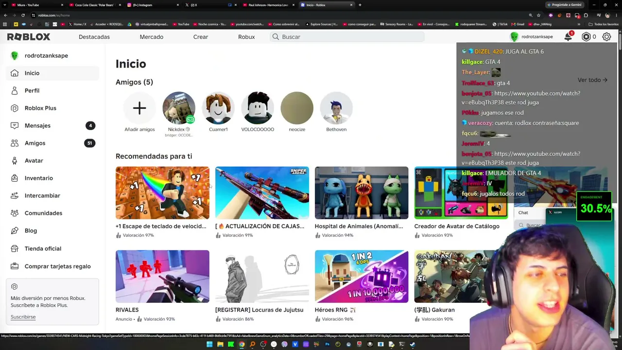Image resolution: width=622 pixels, height=350 pixels.
Task: Open the notifications bell
Action: tap(568, 37)
